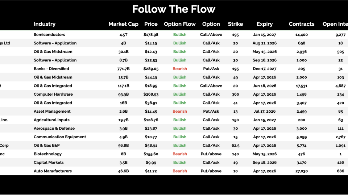Select the Option Flow column header
The image size is (348, 195).
point(179,24)
